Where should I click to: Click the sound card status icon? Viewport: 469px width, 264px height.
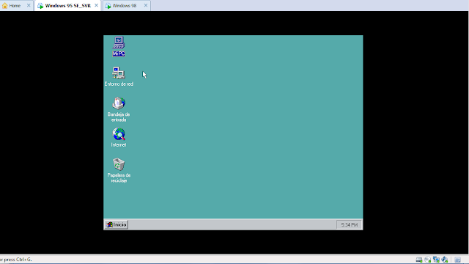click(445, 260)
